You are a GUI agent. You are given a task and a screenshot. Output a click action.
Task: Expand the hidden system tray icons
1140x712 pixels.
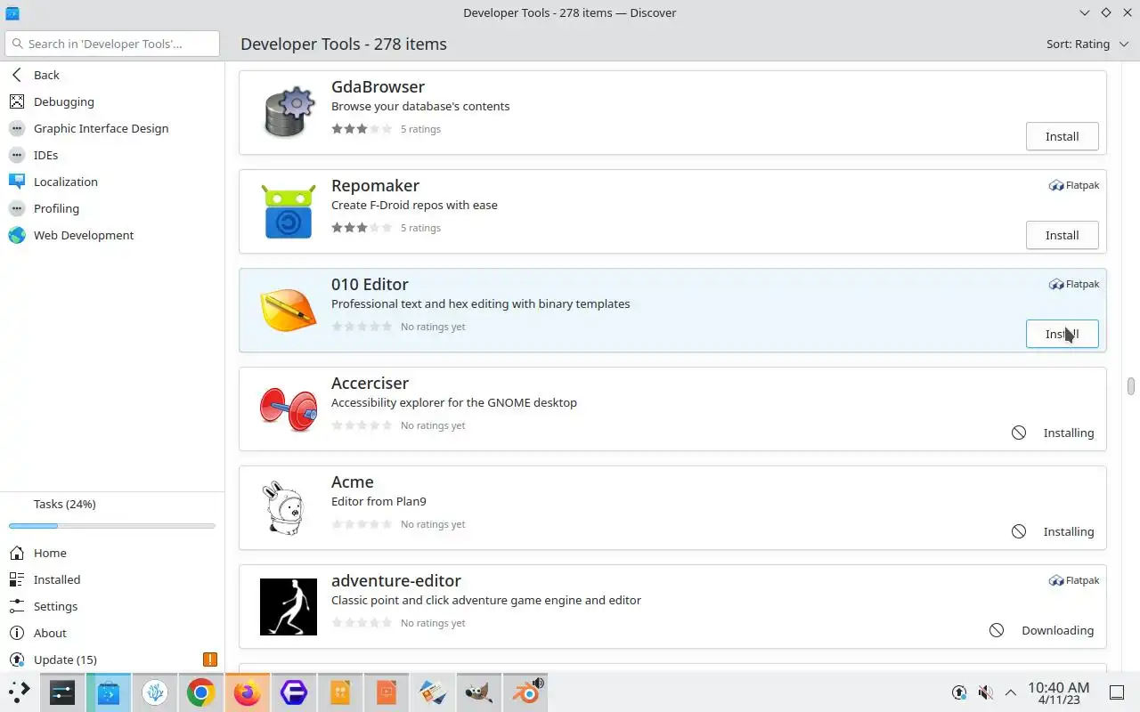click(x=1011, y=692)
